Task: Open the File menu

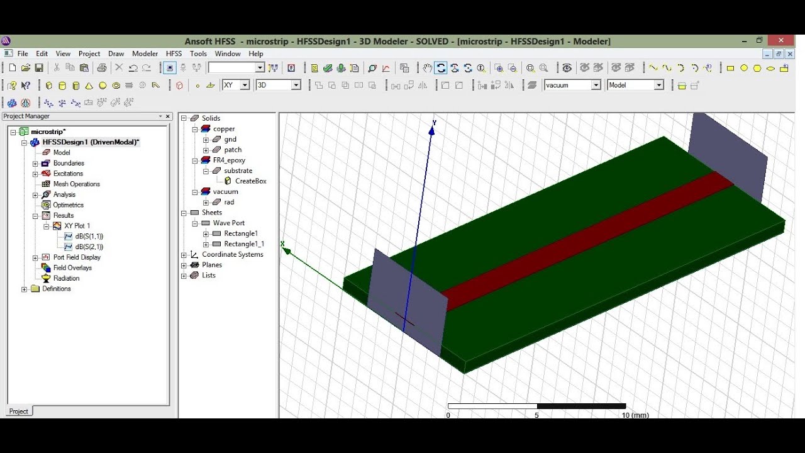Action: (x=23, y=53)
